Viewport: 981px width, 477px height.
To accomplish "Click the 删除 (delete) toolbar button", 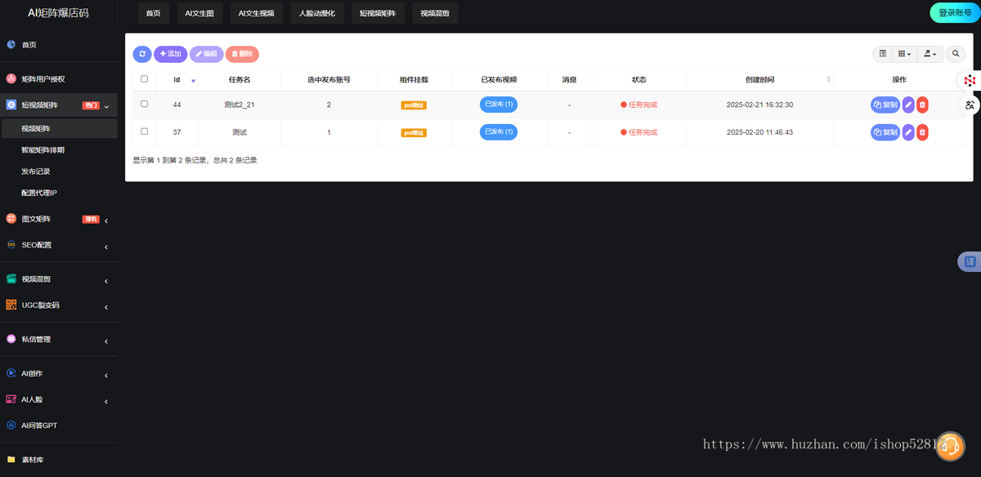I will [242, 54].
